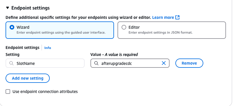Click the external link icon beside Learn more
This screenshot has width=235, height=106.
click(x=177, y=17)
